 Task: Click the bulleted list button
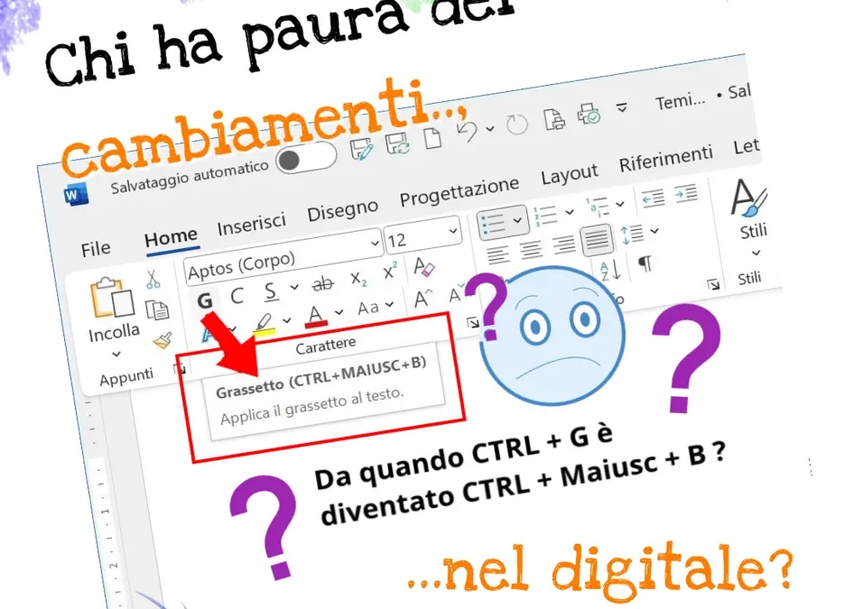click(491, 223)
